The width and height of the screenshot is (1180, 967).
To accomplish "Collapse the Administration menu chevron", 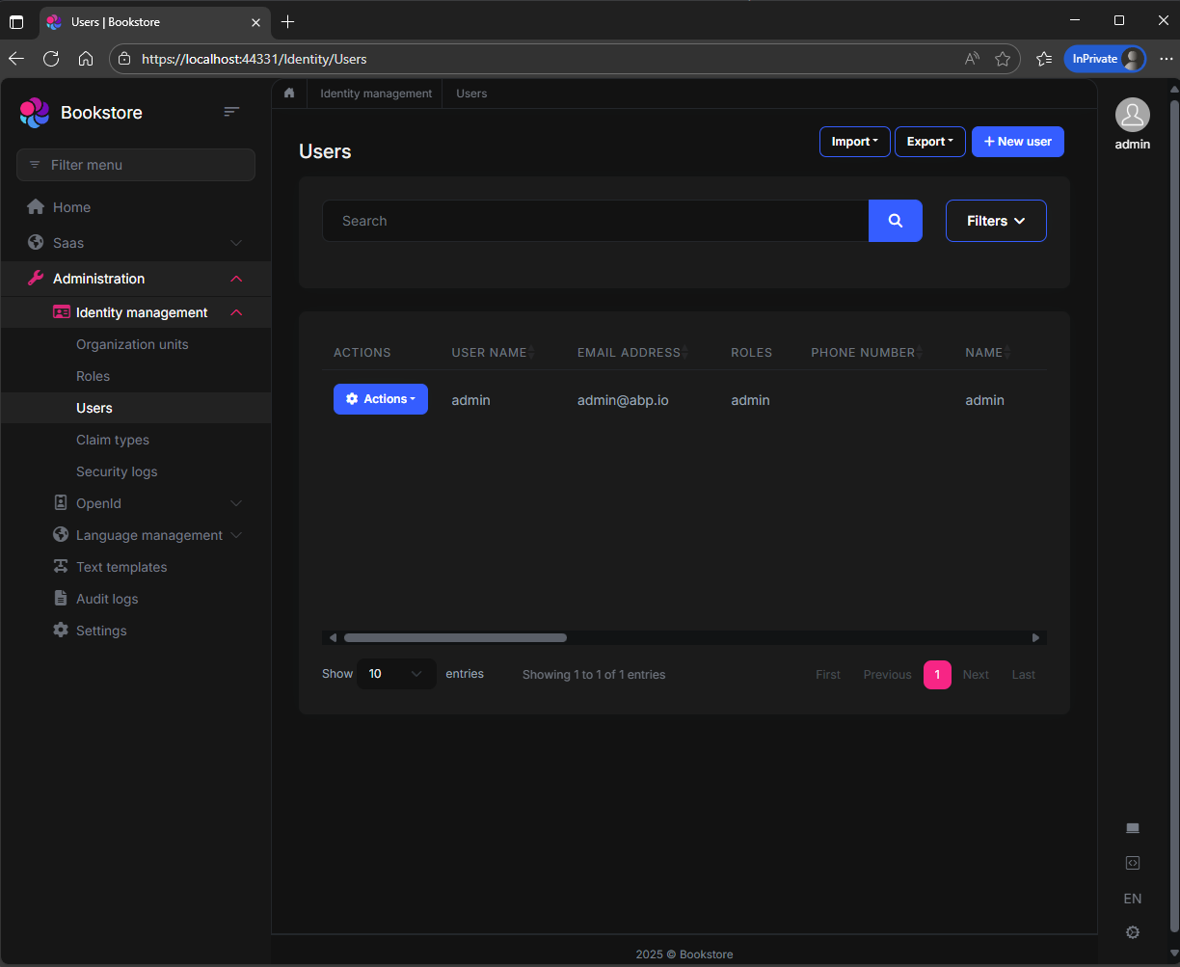I will pos(236,279).
